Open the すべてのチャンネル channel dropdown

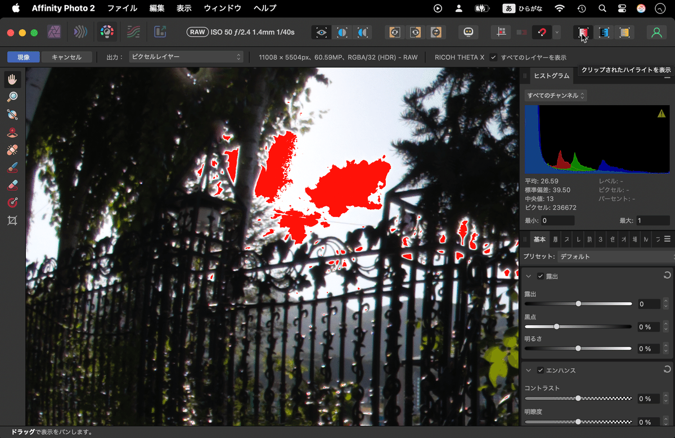[557, 95]
